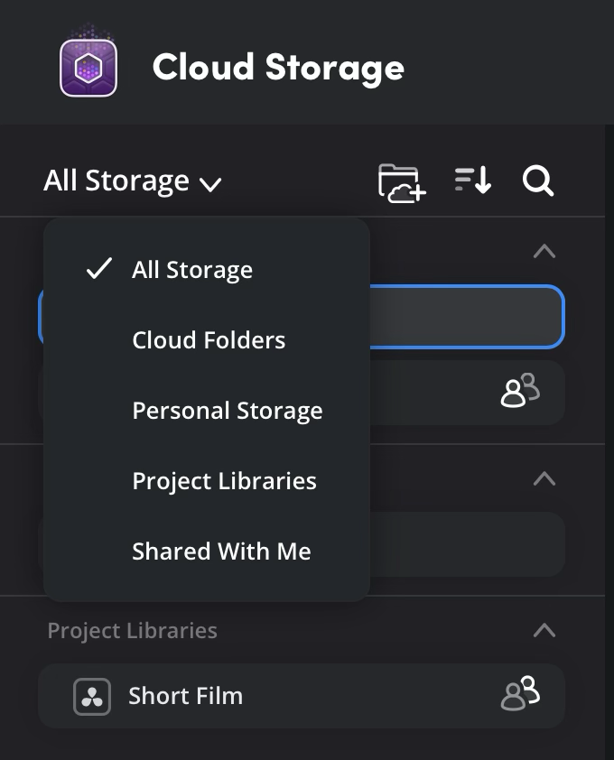The height and width of the screenshot is (760, 614).
Task: Open the All Storage dropdown
Action: [x=132, y=181]
